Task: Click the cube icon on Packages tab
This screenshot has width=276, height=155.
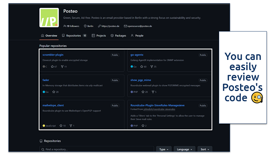Action: 112,36
